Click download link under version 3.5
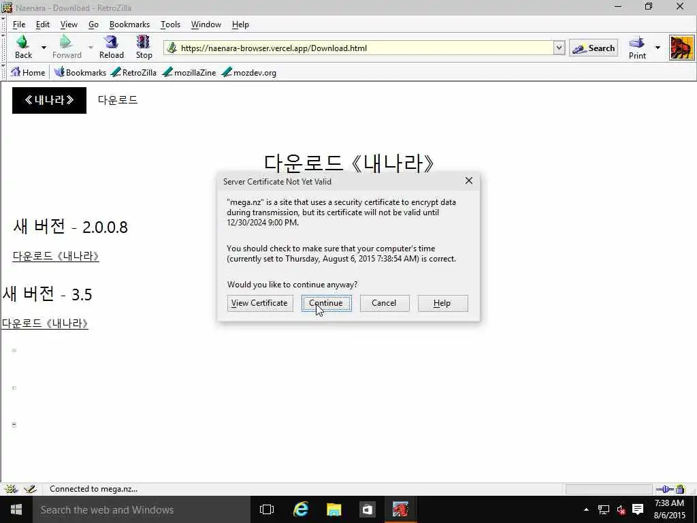Image resolution: width=697 pixels, height=523 pixels. [x=45, y=323]
